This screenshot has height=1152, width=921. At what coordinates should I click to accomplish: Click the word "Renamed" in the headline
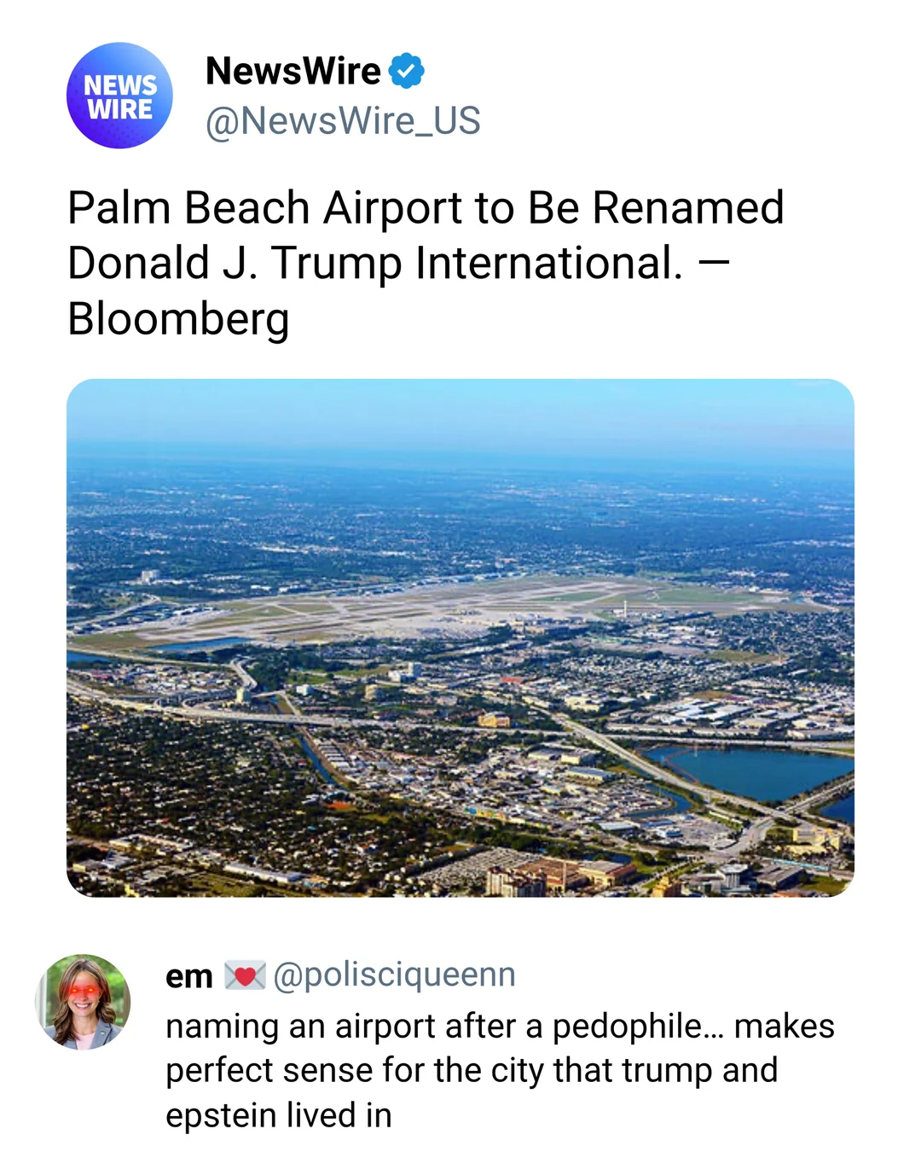coord(687,208)
